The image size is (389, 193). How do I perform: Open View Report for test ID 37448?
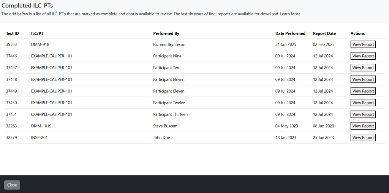363,79
